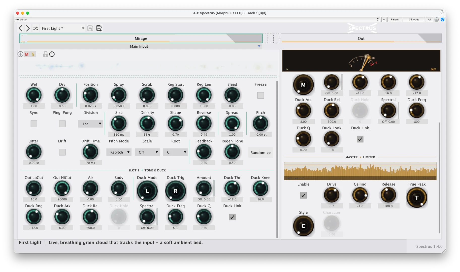Click the add preset plus button
This screenshot has width=460, height=272.
[384, 19]
